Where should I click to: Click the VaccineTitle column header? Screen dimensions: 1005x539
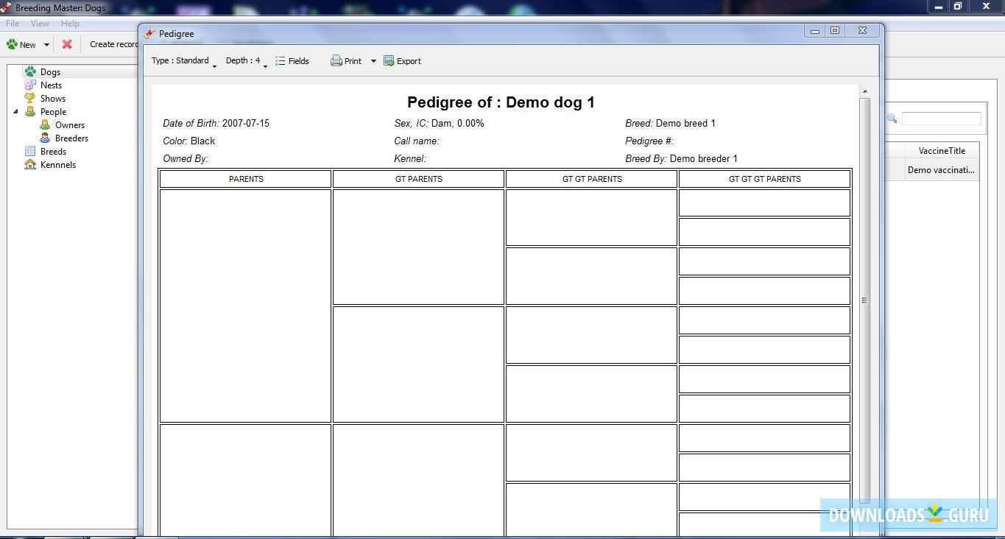pos(941,151)
